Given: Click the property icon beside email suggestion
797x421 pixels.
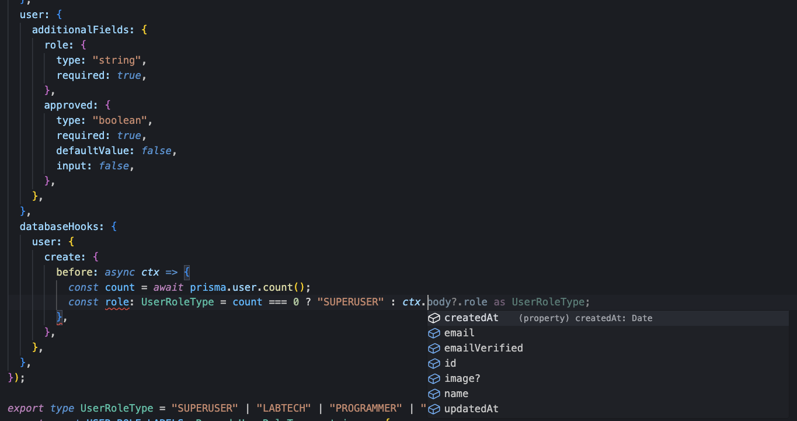Looking at the screenshot, I should coord(434,333).
